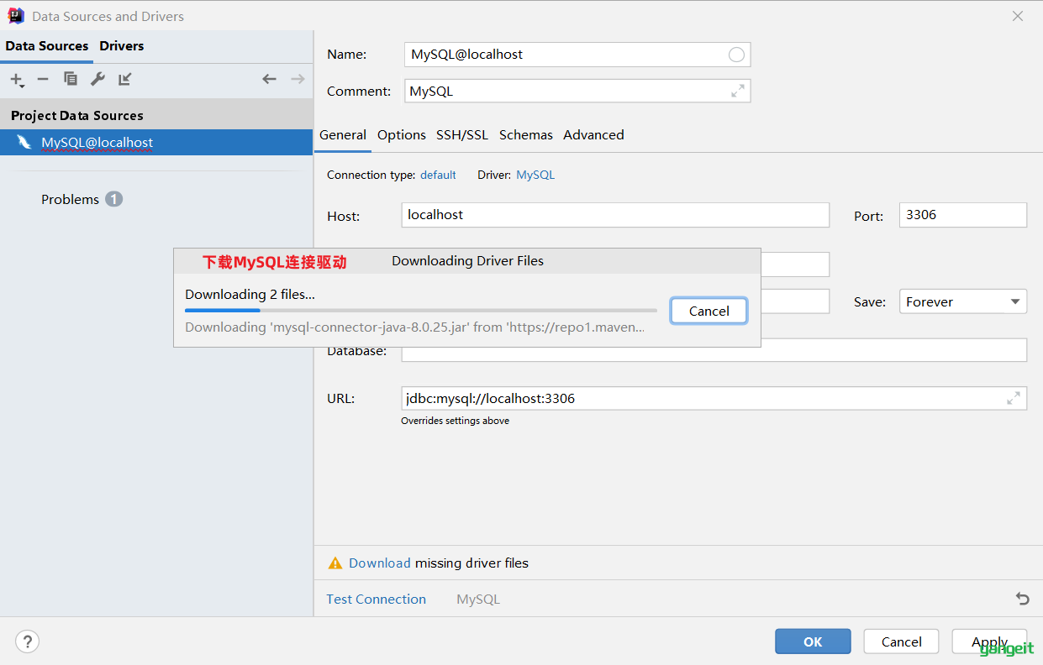Cancel the driver files download
This screenshot has width=1043, height=665.
click(709, 311)
